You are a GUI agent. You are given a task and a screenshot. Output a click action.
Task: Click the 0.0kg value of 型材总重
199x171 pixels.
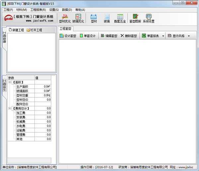pos(47,95)
